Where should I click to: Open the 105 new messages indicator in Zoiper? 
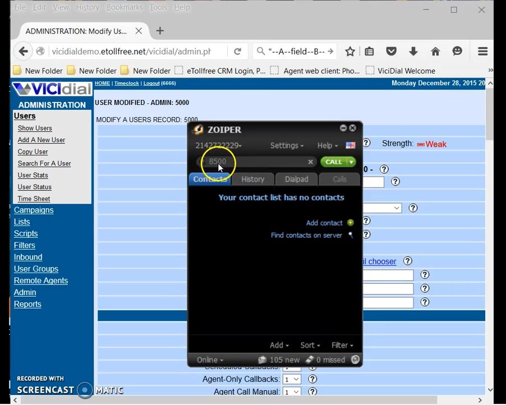point(279,360)
